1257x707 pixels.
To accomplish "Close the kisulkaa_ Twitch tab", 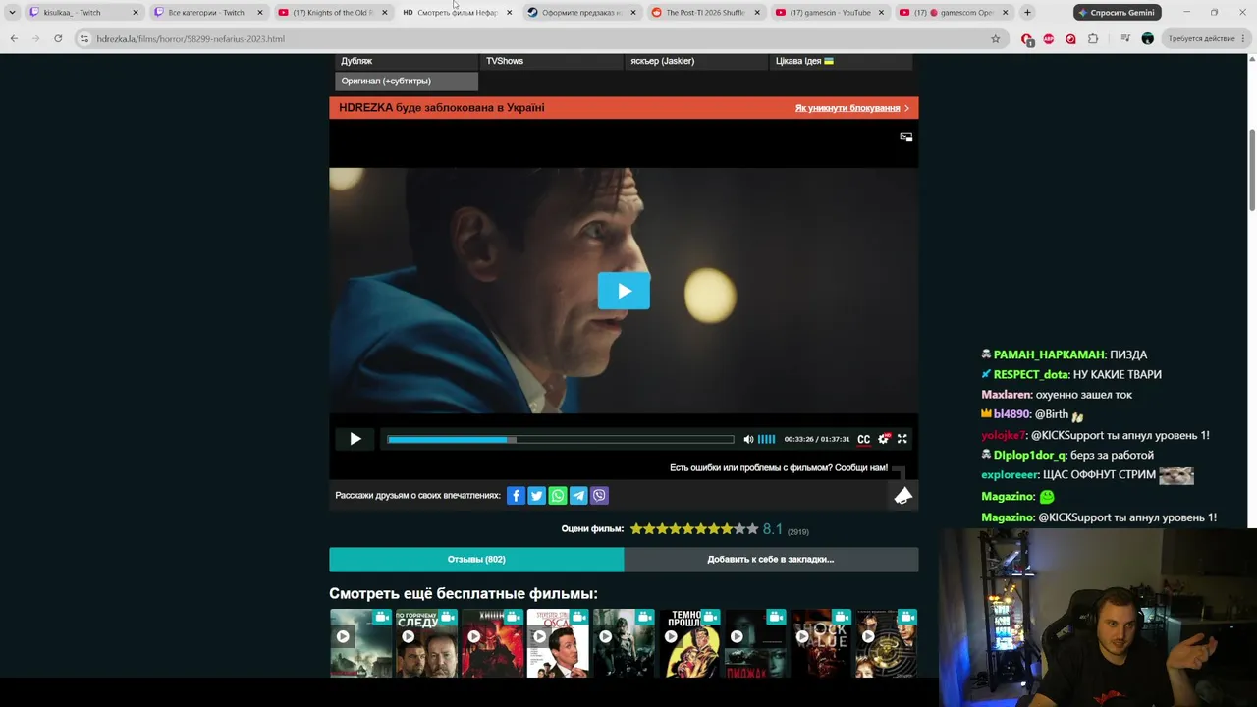I will [x=136, y=13].
